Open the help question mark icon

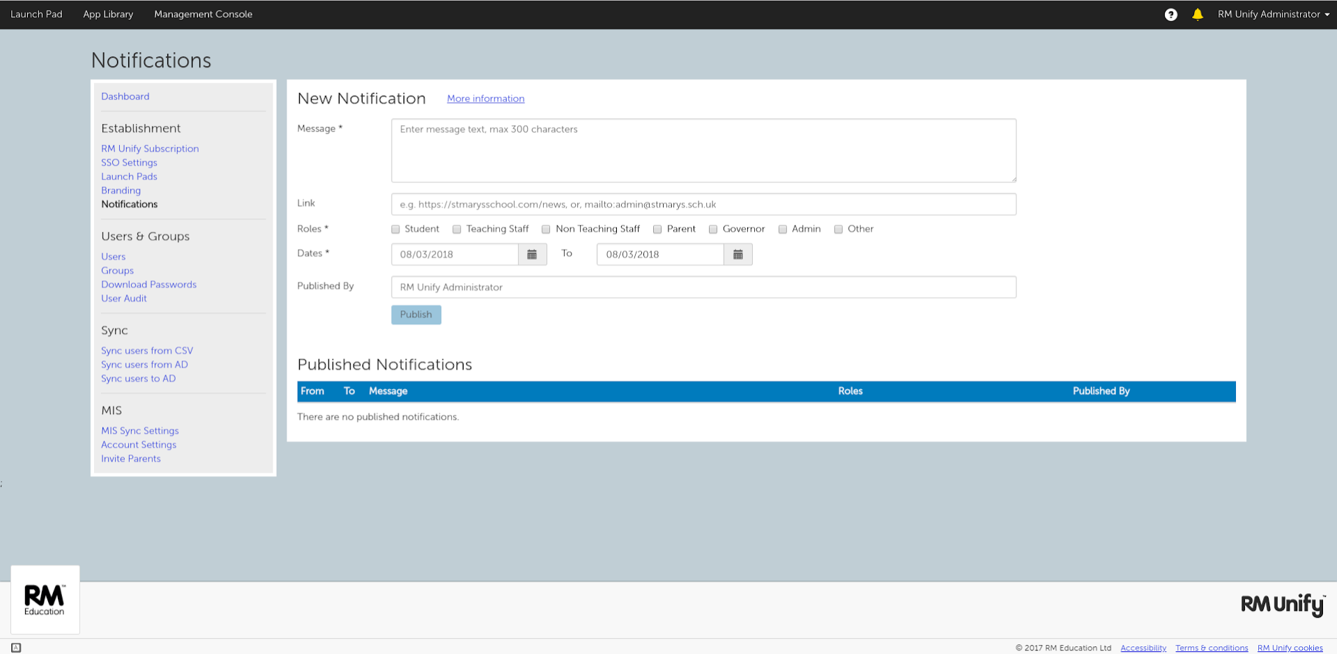[x=1170, y=15]
